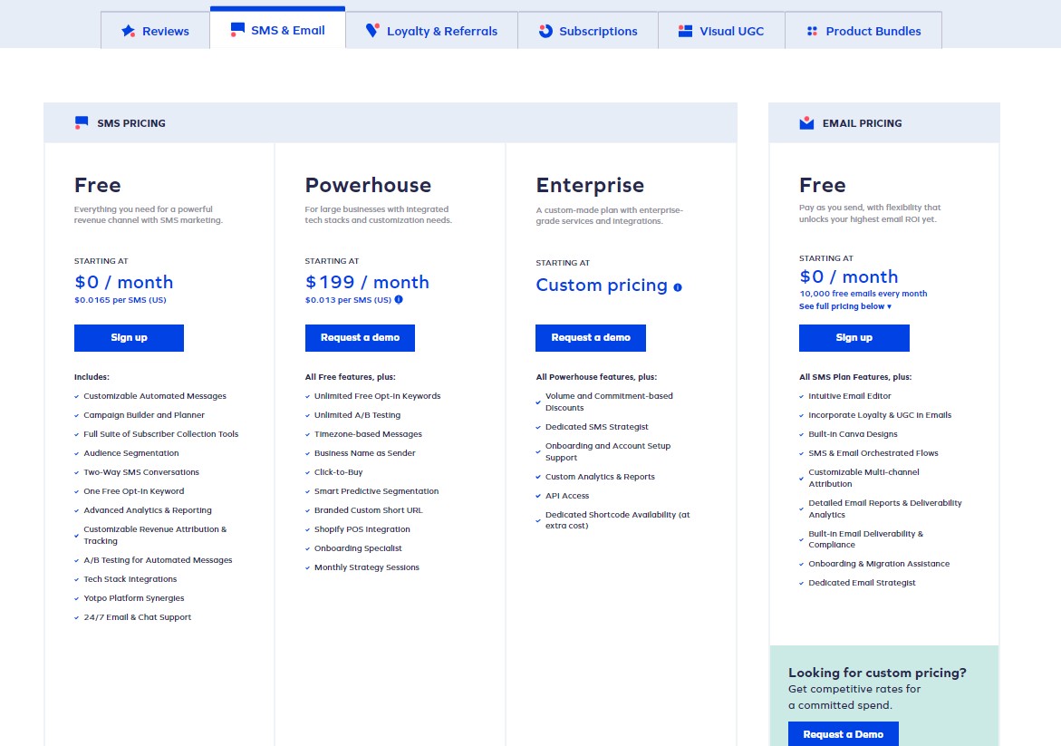Open the Subscriptions tab
Image resolution: width=1061 pixels, height=746 pixels.
588,31
